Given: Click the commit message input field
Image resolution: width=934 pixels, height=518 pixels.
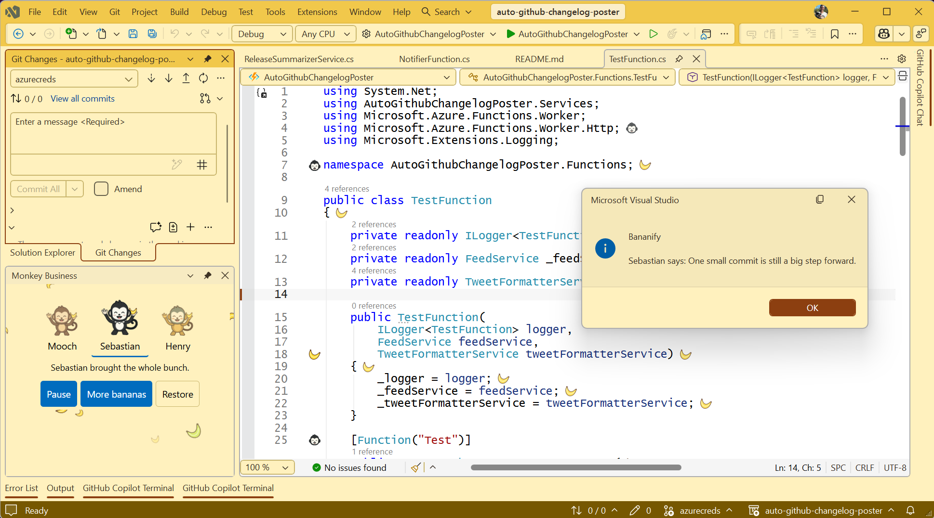Looking at the screenshot, I should 114,133.
